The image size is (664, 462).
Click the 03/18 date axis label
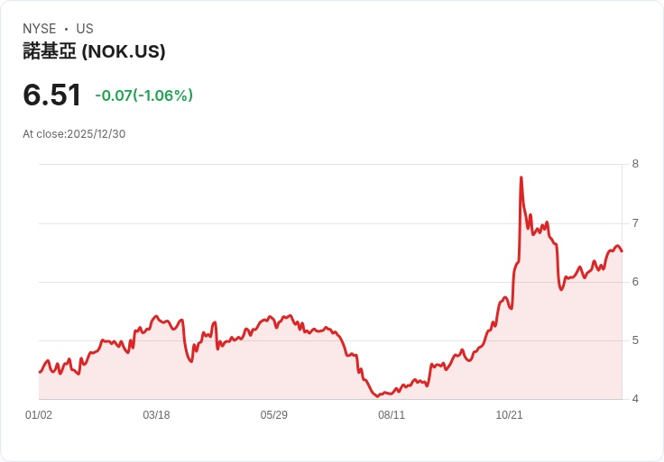156,415
